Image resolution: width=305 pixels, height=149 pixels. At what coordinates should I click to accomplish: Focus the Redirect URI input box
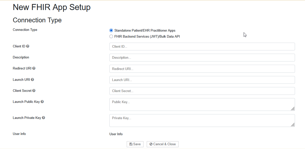[x=202, y=69]
